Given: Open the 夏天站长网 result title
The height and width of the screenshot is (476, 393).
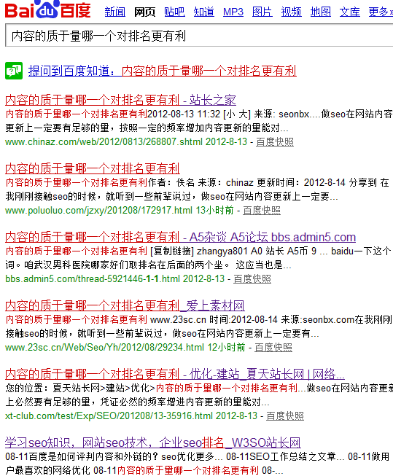Looking at the screenshot, I should pos(175,374).
